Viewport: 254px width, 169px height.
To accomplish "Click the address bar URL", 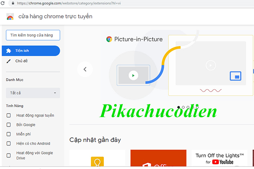I will pos(69,3).
